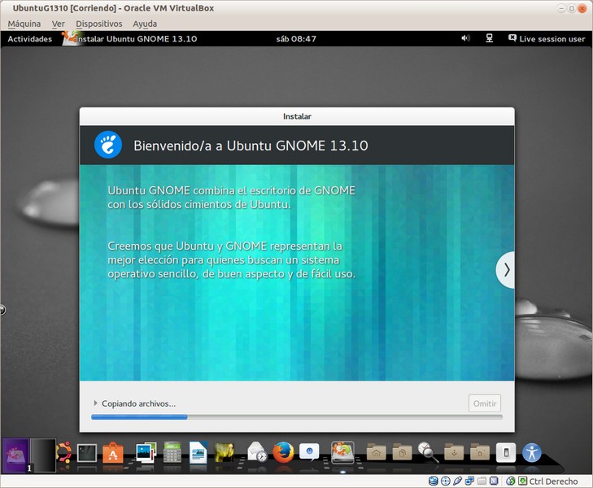Open the Empathy chat icon in dock

pos(309,451)
